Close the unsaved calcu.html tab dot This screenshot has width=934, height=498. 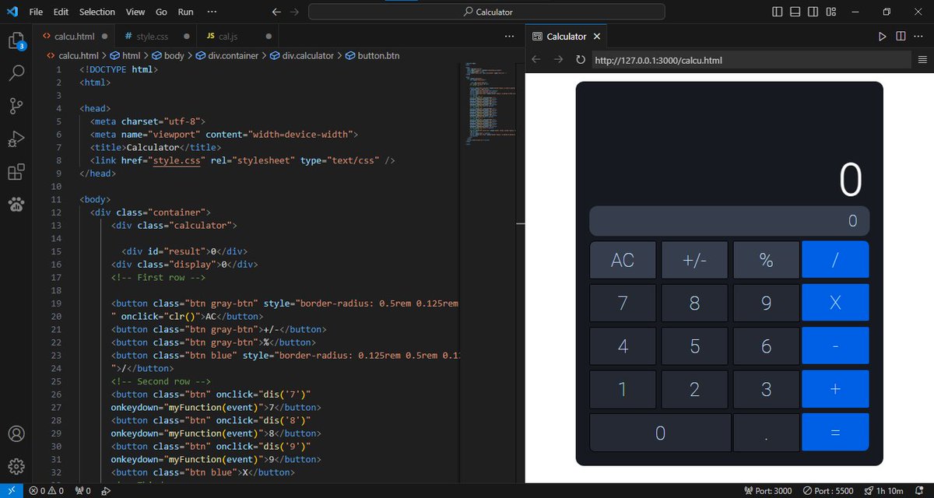(105, 36)
